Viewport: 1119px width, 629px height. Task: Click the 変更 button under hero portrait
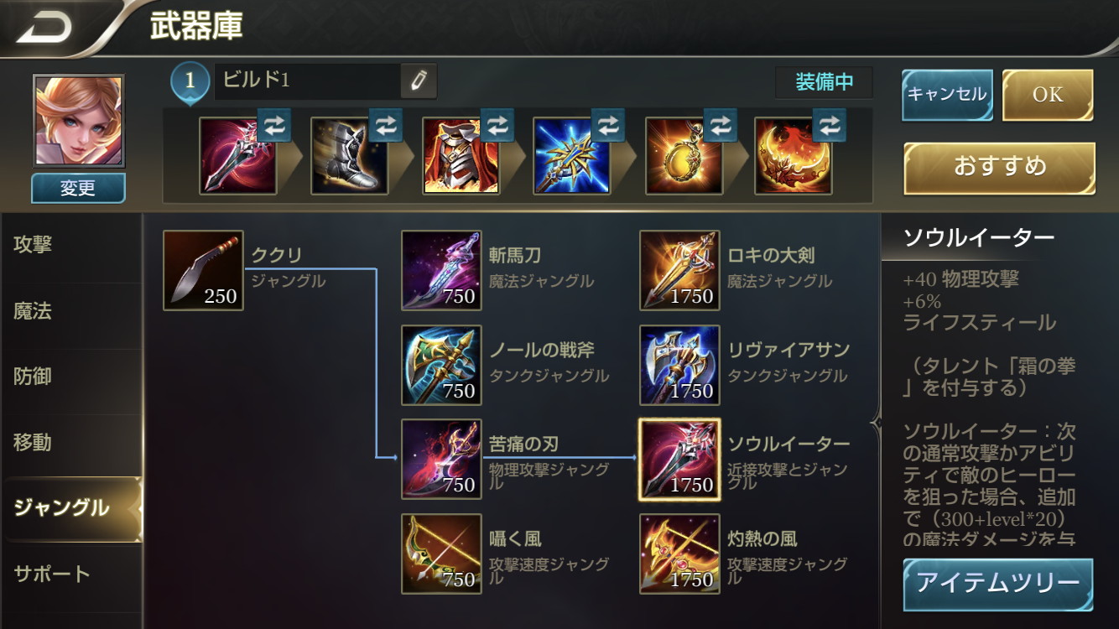78,188
